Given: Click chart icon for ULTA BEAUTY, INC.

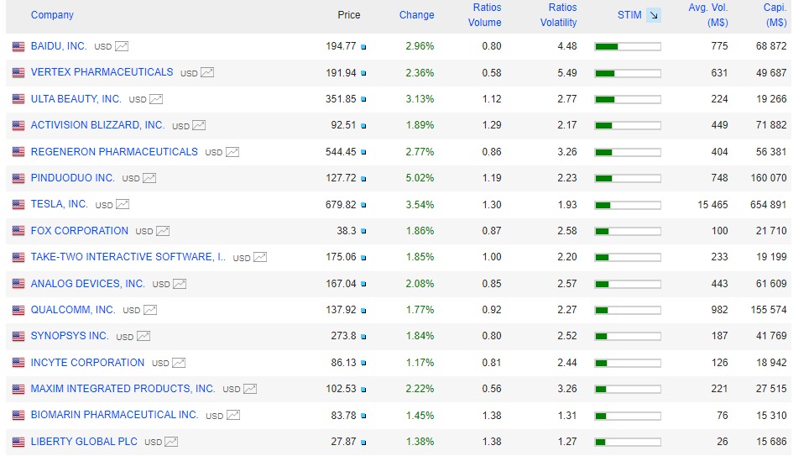Looking at the screenshot, I should [x=156, y=99].
